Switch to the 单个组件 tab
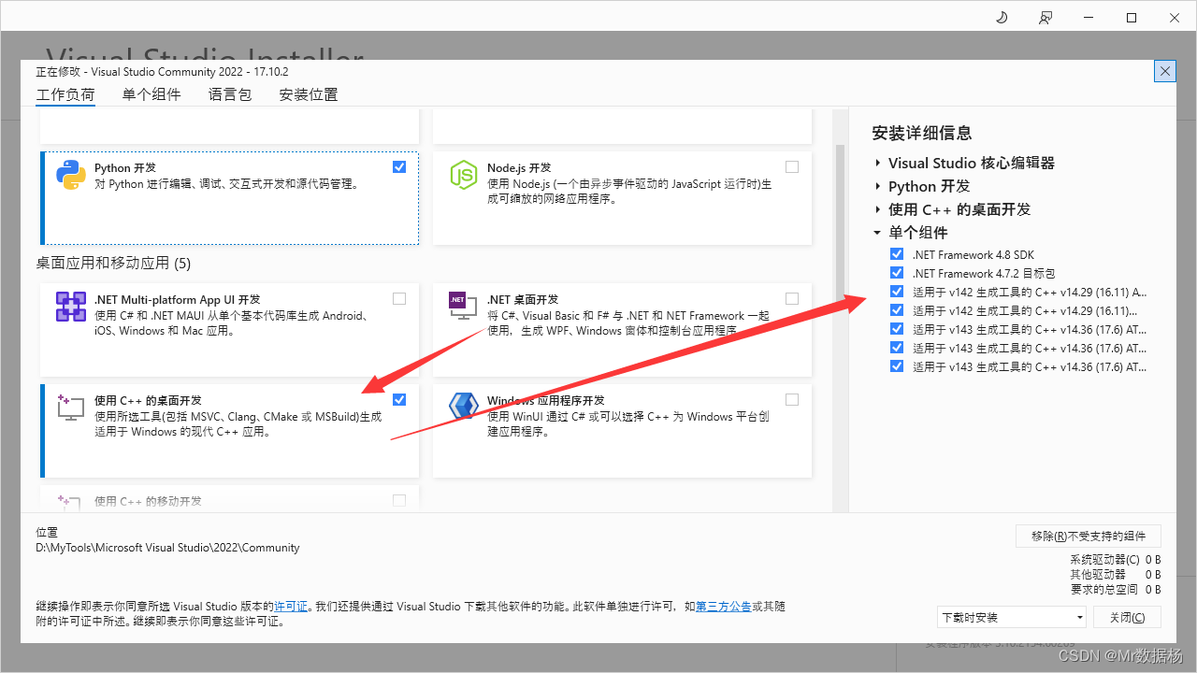This screenshot has width=1197, height=673. point(151,94)
